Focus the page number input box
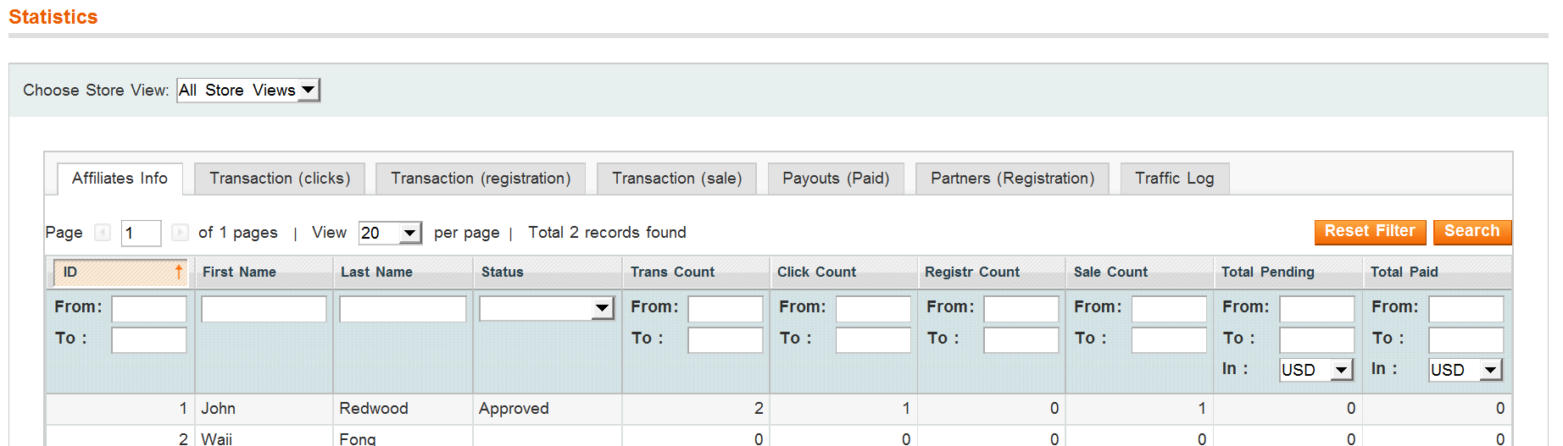This screenshot has width=1563, height=446. click(141, 233)
